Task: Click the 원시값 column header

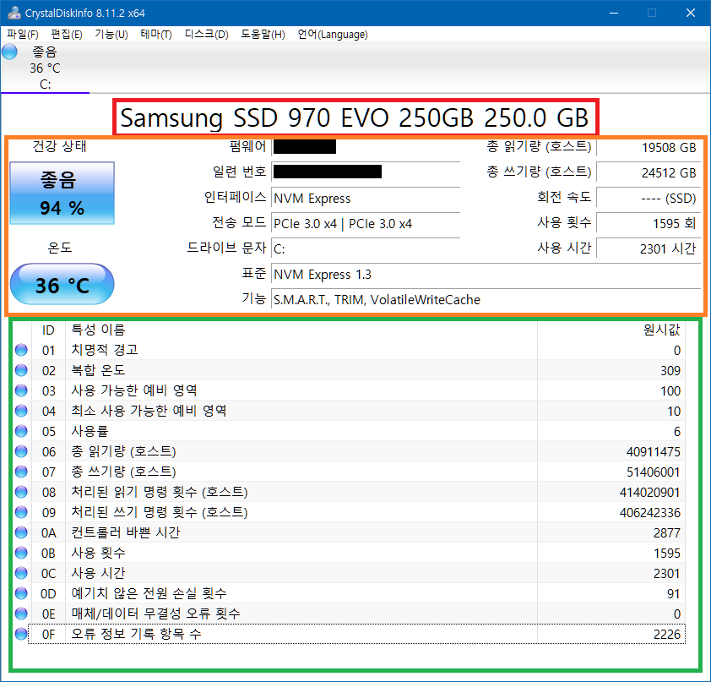Action: coord(611,330)
